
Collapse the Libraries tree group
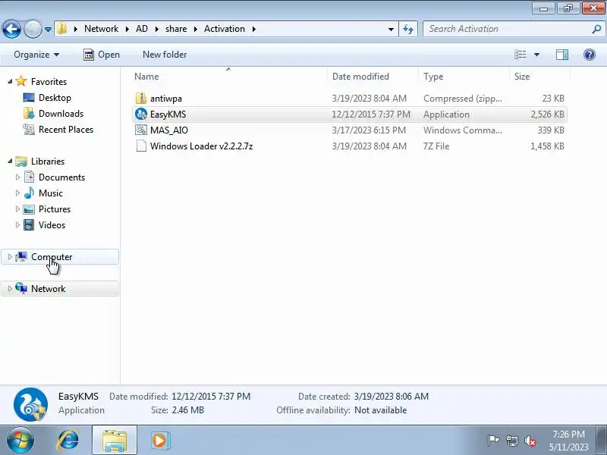click(x=10, y=161)
